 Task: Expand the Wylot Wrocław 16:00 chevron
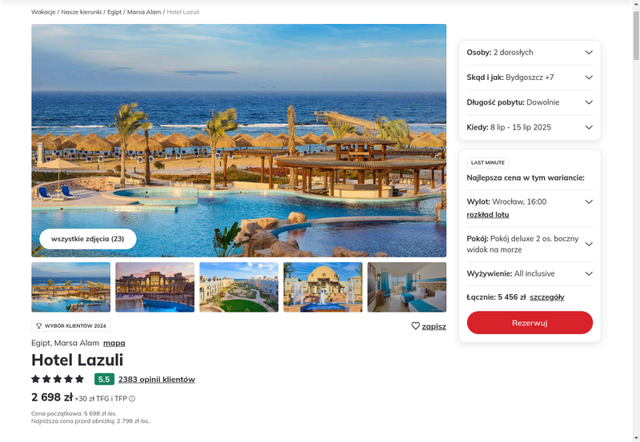click(x=589, y=201)
